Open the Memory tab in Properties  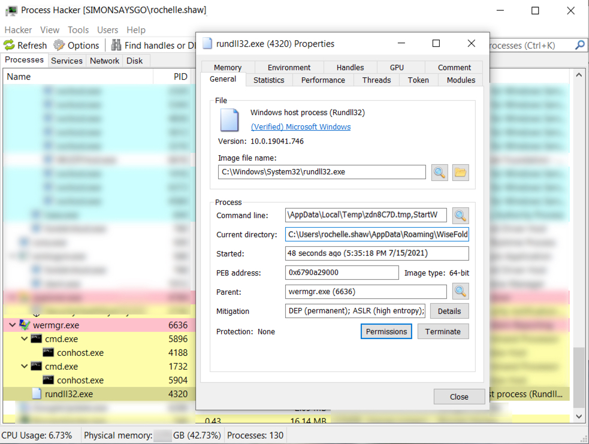click(228, 67)
